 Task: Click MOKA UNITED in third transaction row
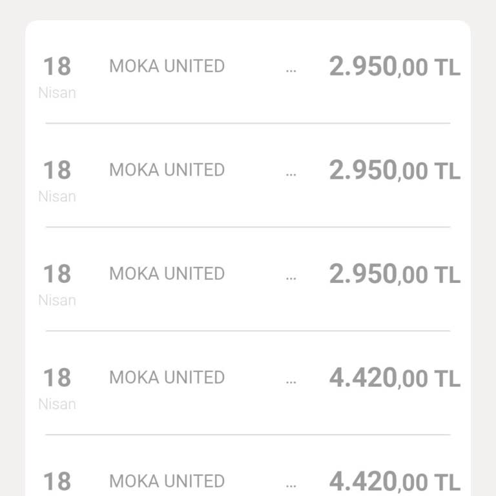click(x=167, y=274)
